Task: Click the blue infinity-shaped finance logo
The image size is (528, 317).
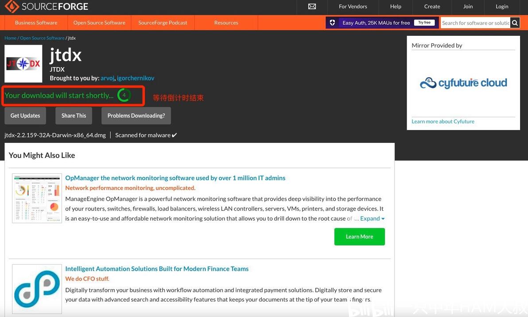Action: coord(37,289)
